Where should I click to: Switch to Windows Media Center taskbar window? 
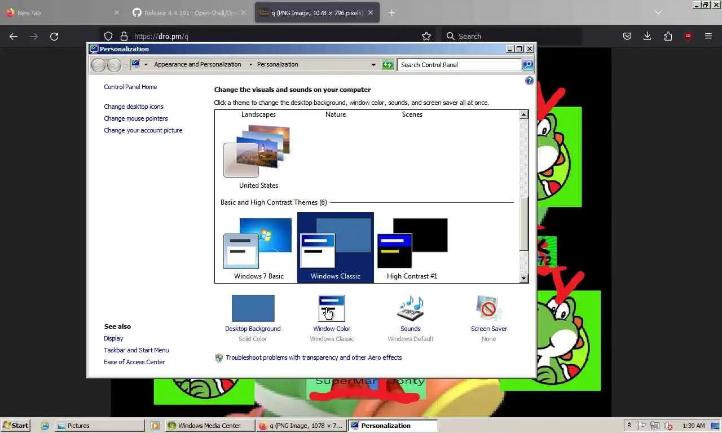coord(210,426)
